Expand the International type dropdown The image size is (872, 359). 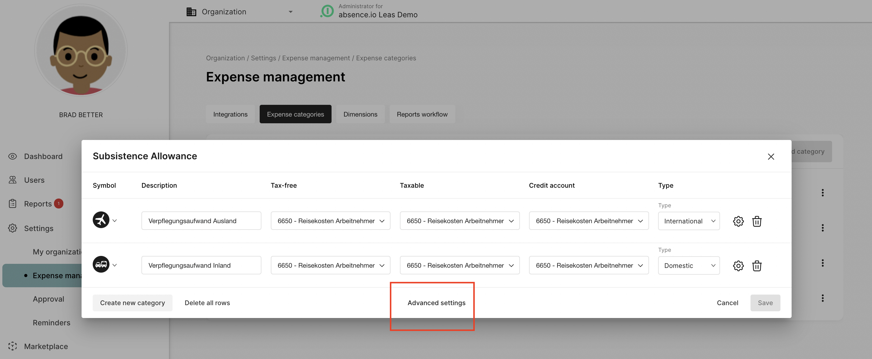pos(689,221)
